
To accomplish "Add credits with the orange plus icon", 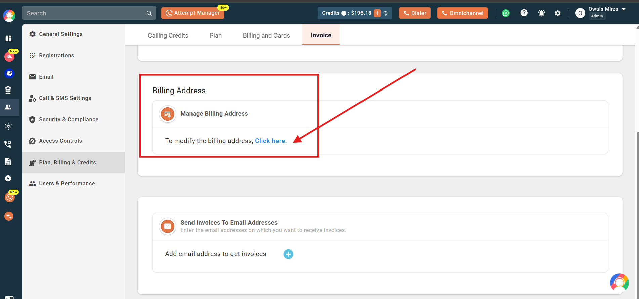I will [x=378, y=13].
